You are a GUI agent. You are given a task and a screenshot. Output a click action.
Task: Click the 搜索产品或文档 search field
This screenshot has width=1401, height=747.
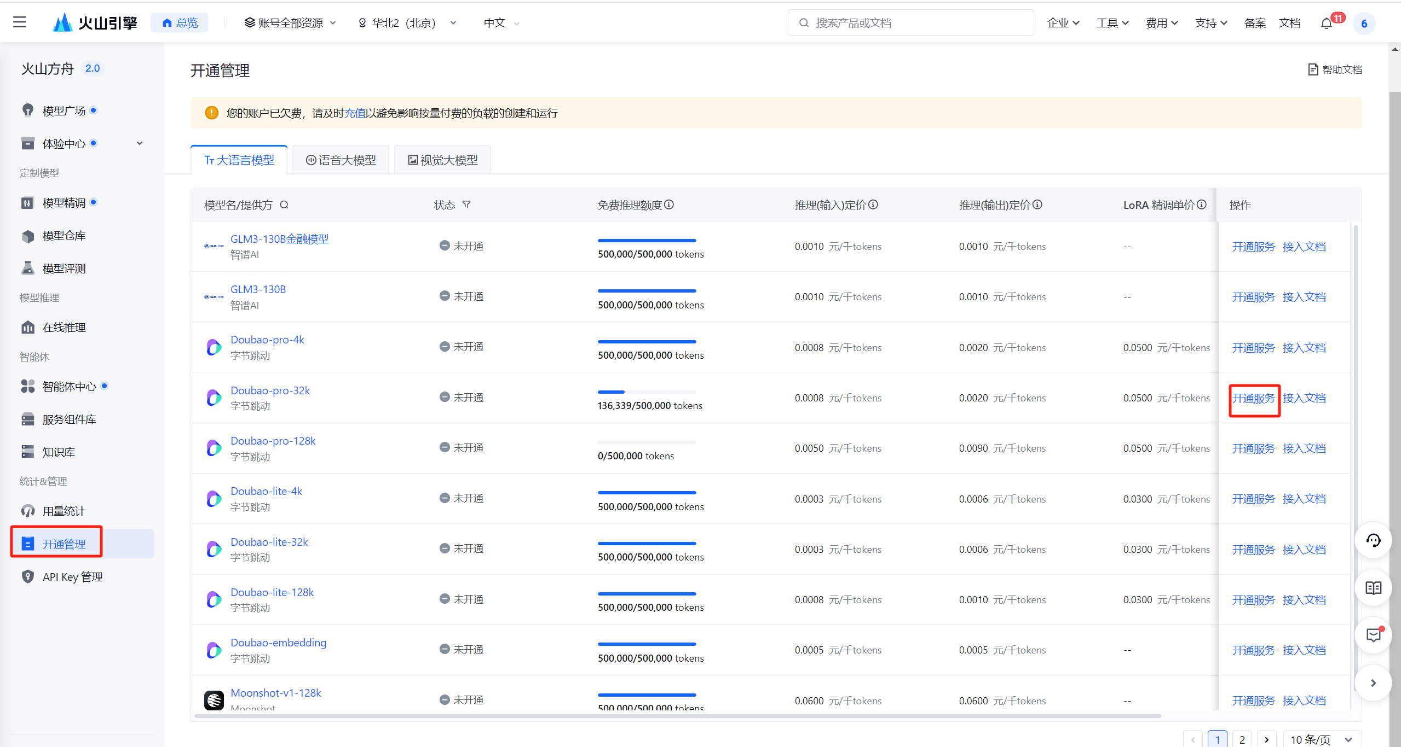910,23
